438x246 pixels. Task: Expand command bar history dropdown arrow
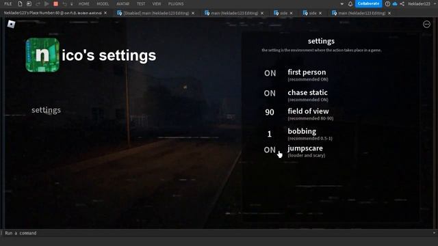(434, 233)
